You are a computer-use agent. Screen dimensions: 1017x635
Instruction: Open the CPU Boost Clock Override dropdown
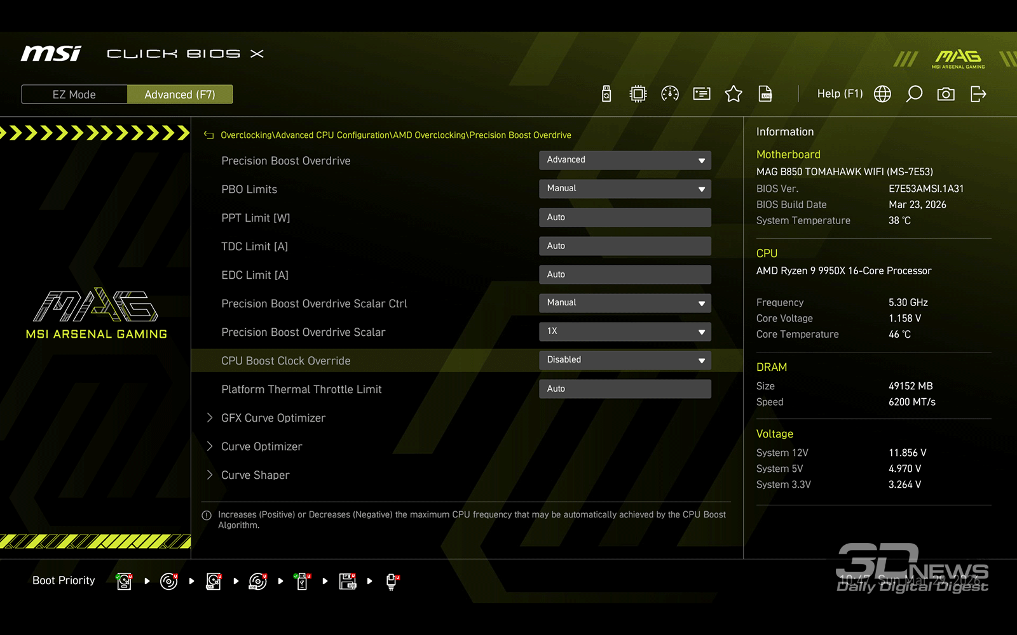pos(624,360)
